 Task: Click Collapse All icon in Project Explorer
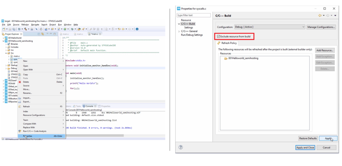(x=39, y=34)
